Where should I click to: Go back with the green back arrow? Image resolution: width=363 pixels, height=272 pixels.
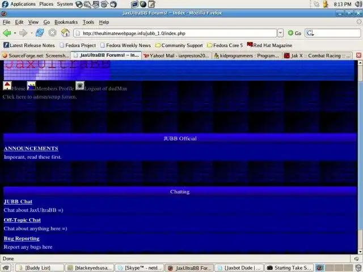(7, 33)
